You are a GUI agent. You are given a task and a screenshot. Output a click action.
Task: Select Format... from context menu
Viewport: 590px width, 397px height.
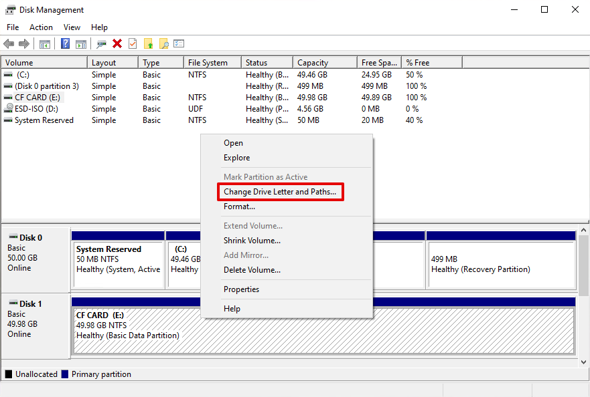pyautogui.click(x=287, y=207)
